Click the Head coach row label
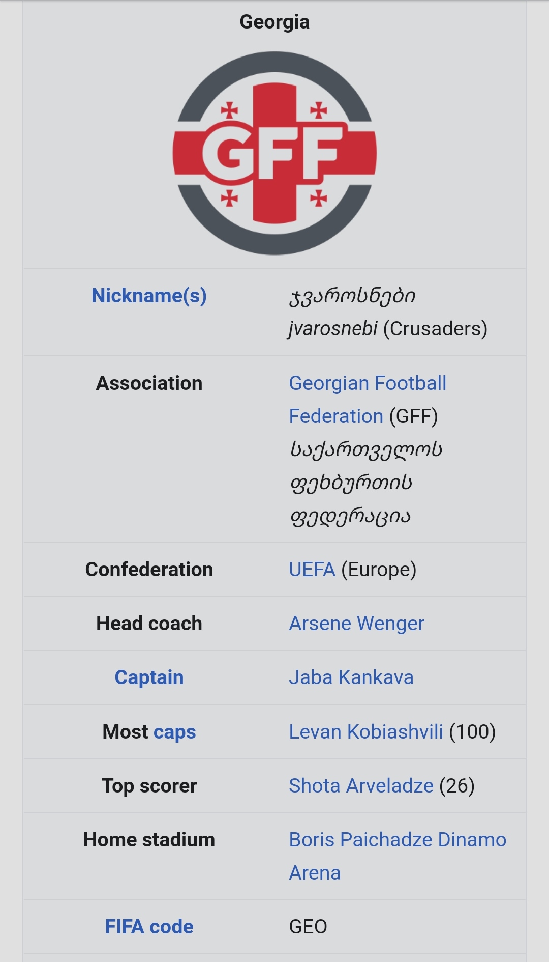This screenshot has height=962, width=549. click(149, 624)
